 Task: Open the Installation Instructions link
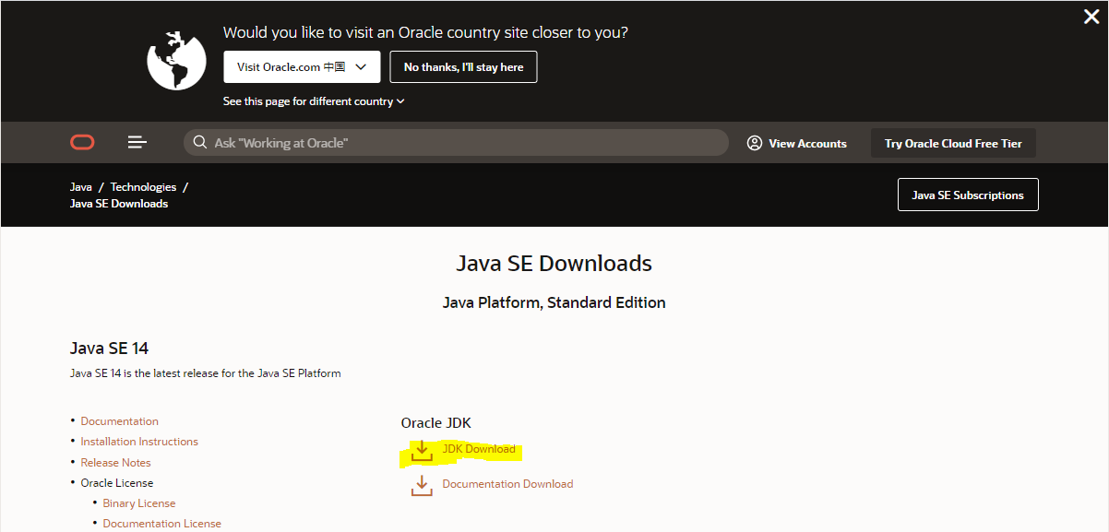click(139, 442)
